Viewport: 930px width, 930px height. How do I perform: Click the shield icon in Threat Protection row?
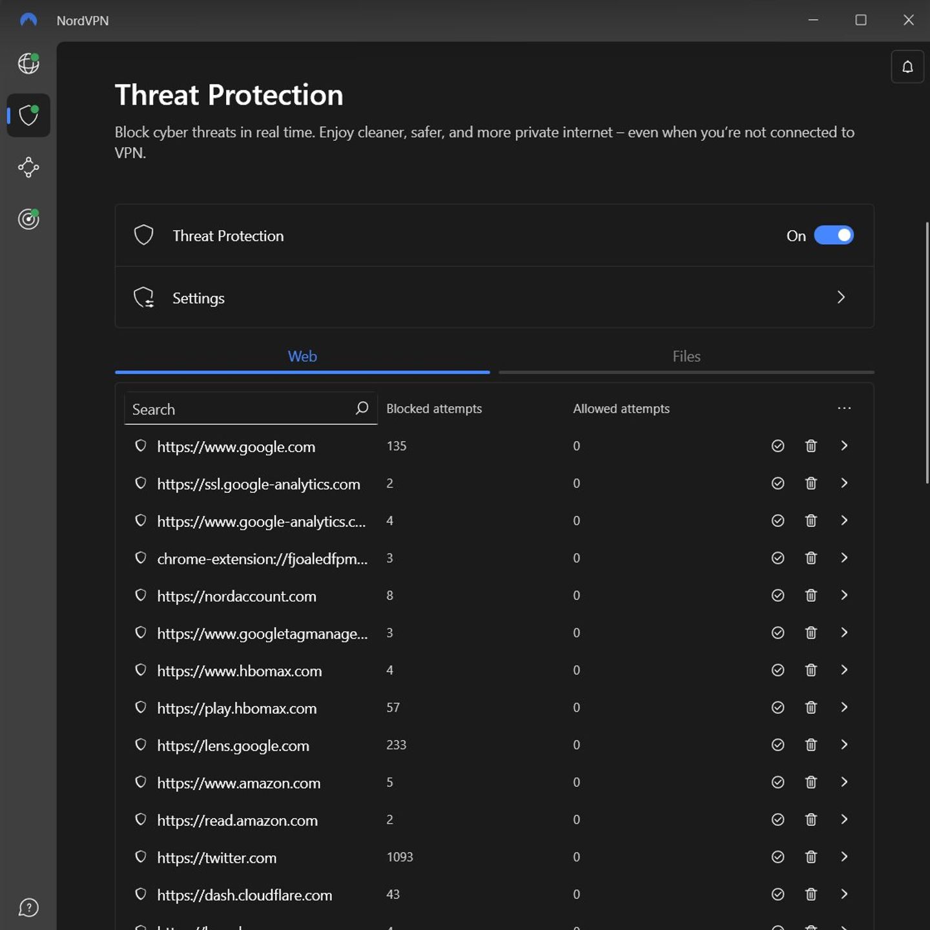(x=143, y=234)
